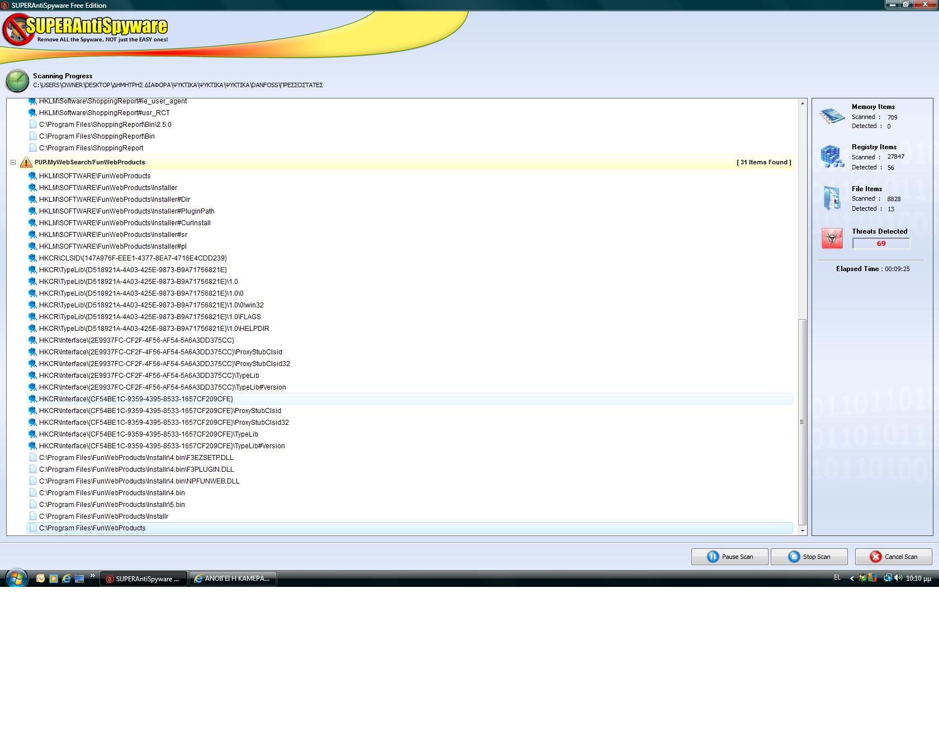Viewport: 939px width, 735px height.
Task: Select C:\Program Files\FunWebProducts\Installr entry
Action: tap(103, 516)
